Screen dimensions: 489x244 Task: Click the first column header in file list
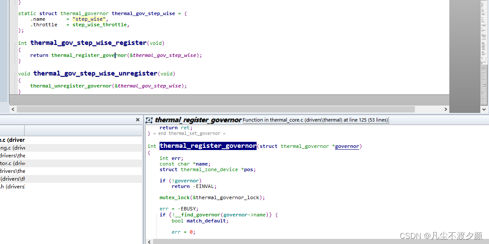[12, 130]
